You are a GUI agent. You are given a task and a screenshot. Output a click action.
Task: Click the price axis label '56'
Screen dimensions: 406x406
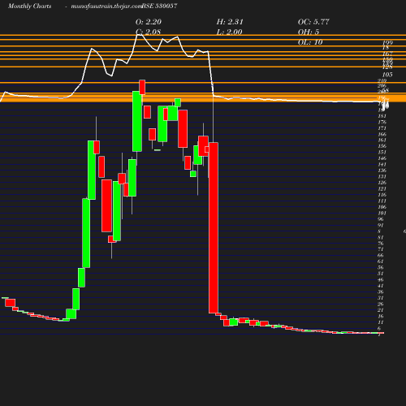pyautogui.click(x=381, y=267)
